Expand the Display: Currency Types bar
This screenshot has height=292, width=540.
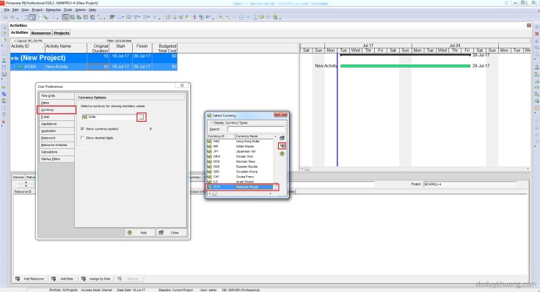pyautogui.click(x=247, y=123)
